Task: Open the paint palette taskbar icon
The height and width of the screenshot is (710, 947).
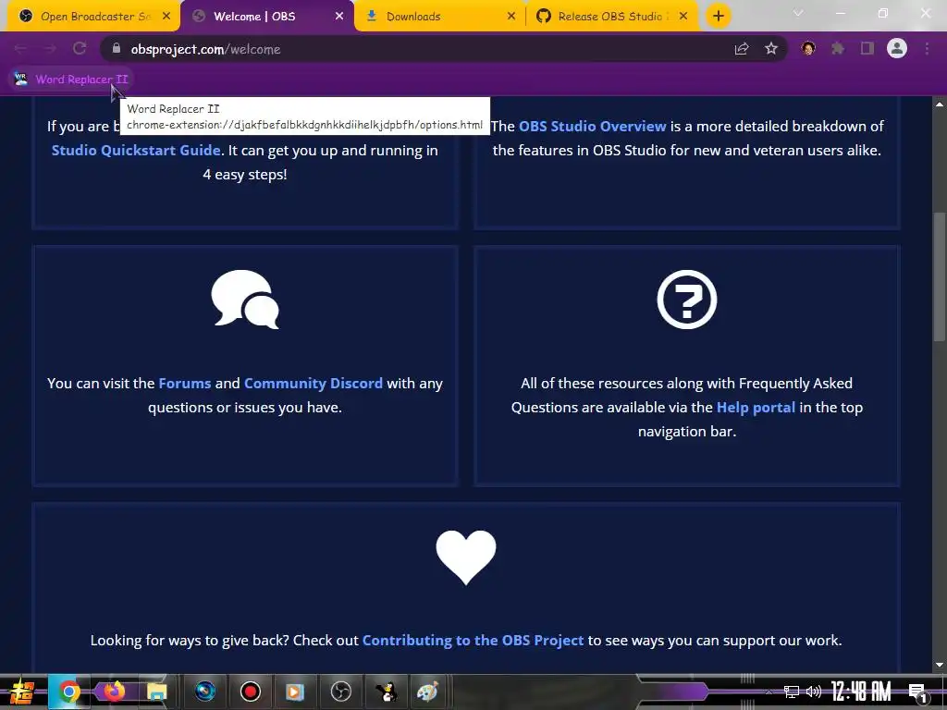Action: (427, 692)
